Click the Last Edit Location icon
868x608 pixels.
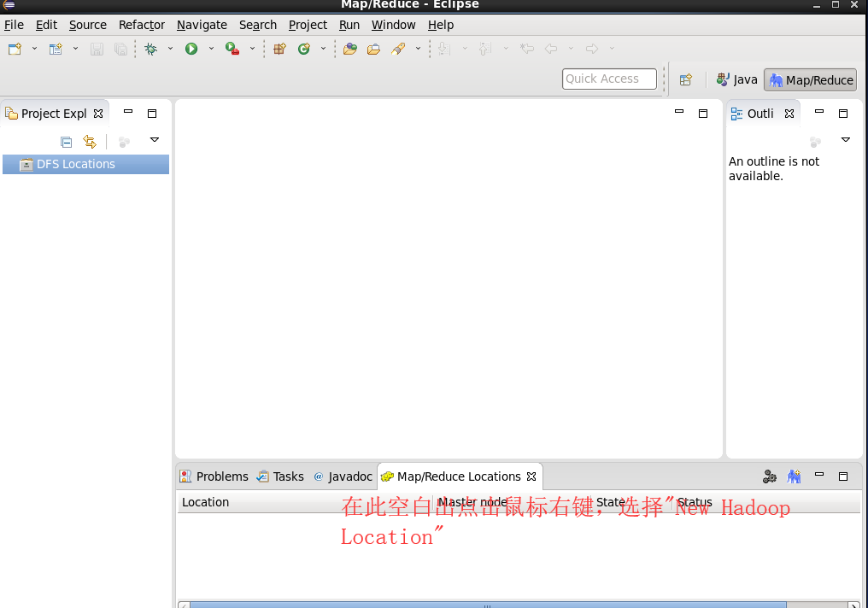(x=527, y=49)
